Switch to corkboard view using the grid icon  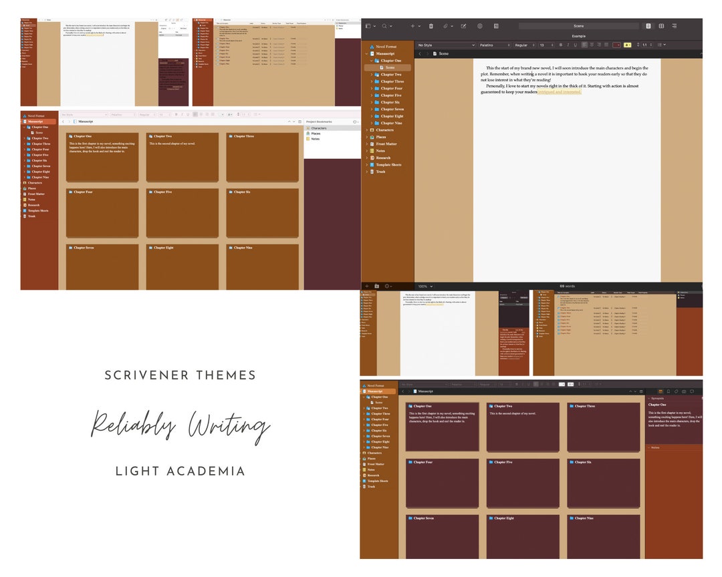click(660, 25)
